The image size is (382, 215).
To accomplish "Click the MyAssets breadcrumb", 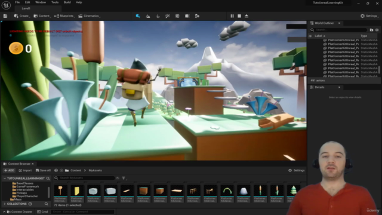I will (95, 170).
